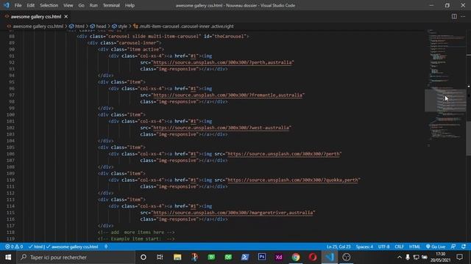Open the Edit menu
The height and width of the screenshot is (264, 471).
[x=31, y=5]
